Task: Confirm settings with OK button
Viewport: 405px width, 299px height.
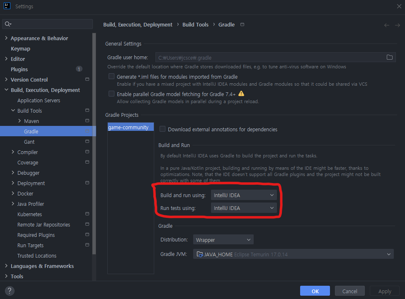Action: [x=315, y=291]
